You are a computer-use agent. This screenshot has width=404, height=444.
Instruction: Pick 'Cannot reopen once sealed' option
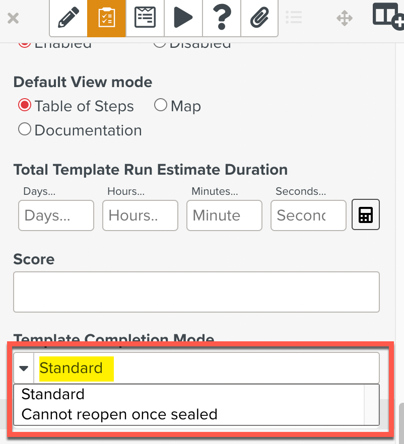[119, 414]
